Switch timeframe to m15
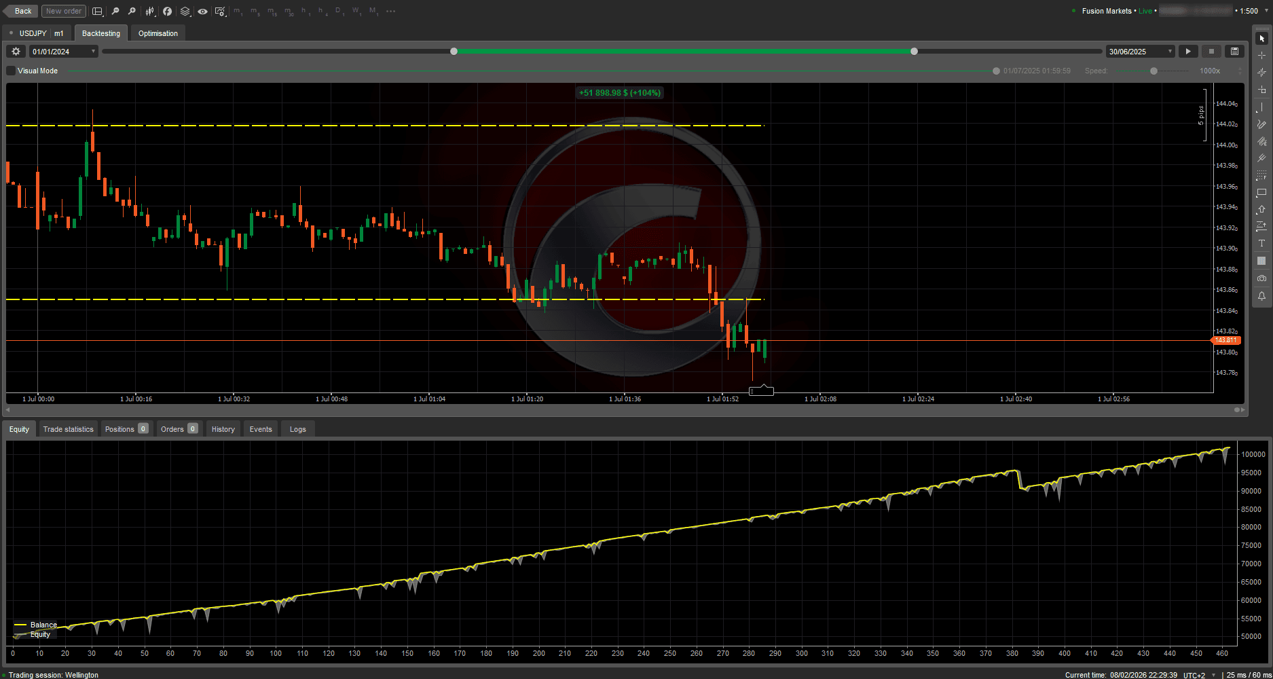 coord(270,11)
